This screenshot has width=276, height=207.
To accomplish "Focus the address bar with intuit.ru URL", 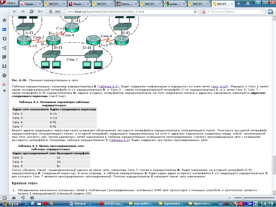I will [x=129, y=12].
